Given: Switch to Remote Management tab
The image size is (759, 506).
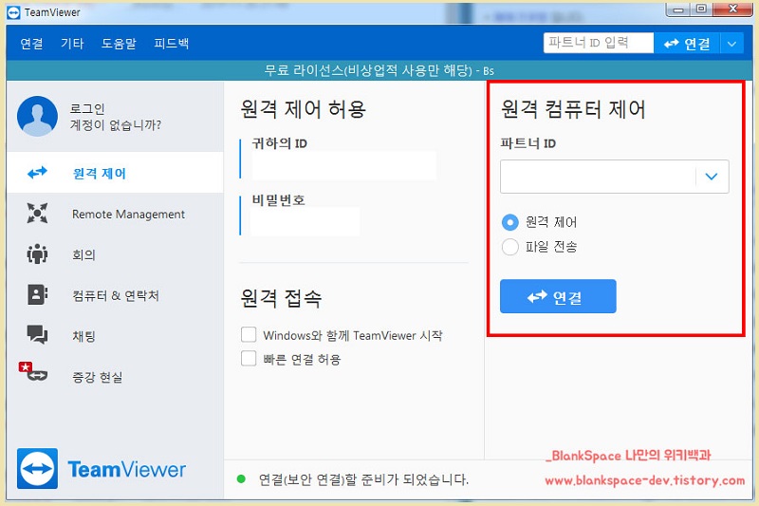Looking at the screenshot, I should (x=115, y=214).
